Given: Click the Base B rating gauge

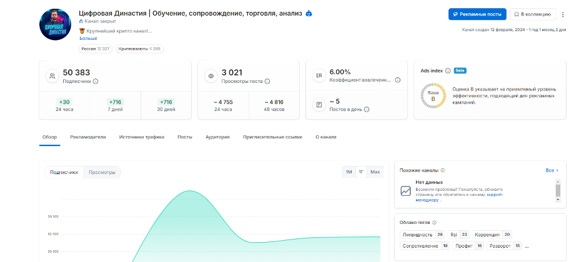Looking at the screenshot, I should (x=433, y=95).
